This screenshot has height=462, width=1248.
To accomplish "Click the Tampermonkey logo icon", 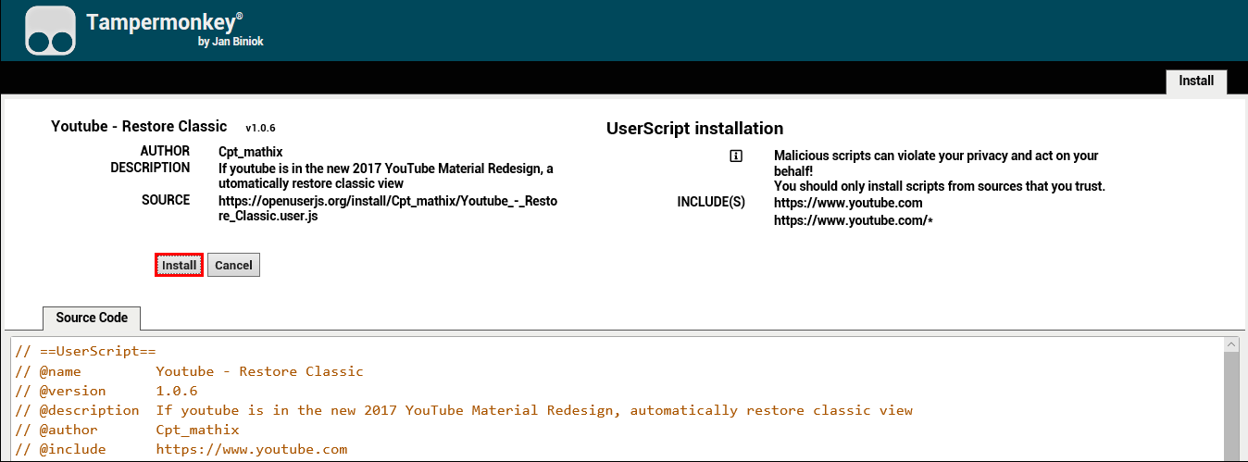I will tap(50, 31).
